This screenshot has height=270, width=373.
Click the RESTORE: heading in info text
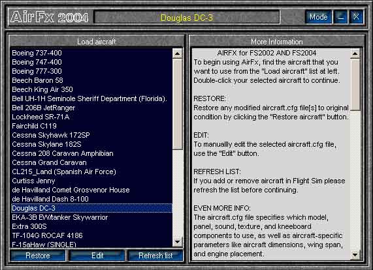click(x=209, y=98)
